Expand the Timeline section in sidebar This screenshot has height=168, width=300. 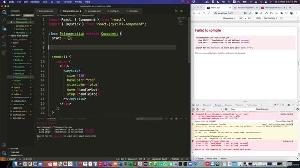[x=15, y=152]
